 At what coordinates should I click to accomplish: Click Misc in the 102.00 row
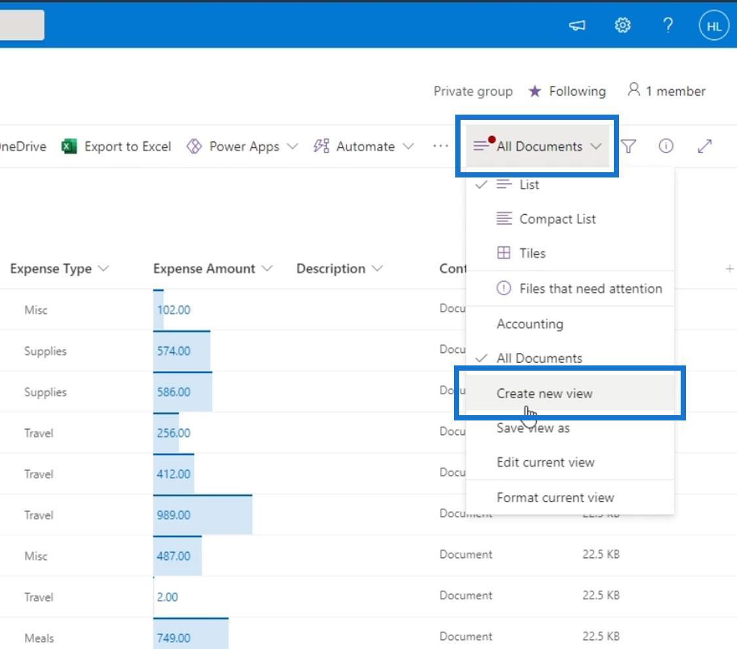point(36,310)
